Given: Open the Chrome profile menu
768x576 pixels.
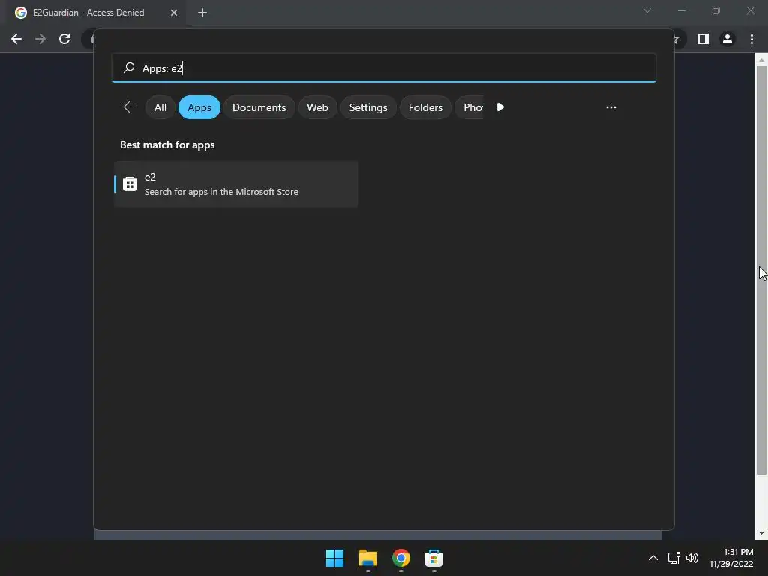Looking at the screenshot, I should (727, 39).
